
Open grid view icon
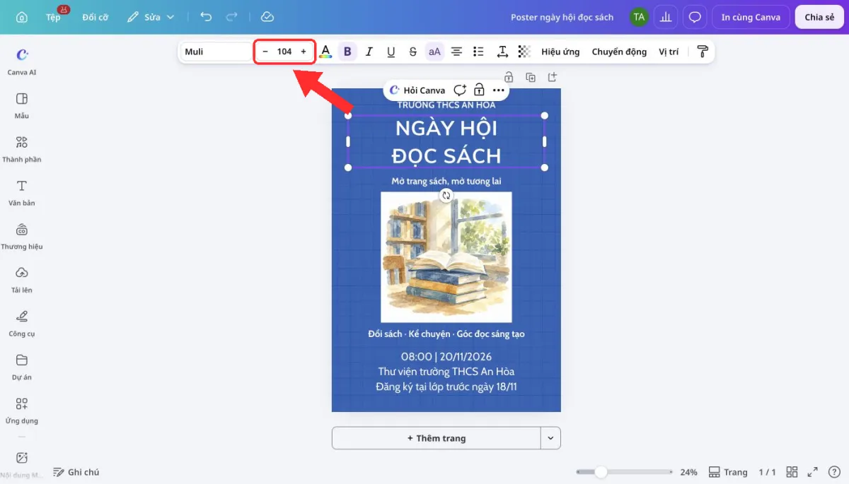(x=792, y=472)
